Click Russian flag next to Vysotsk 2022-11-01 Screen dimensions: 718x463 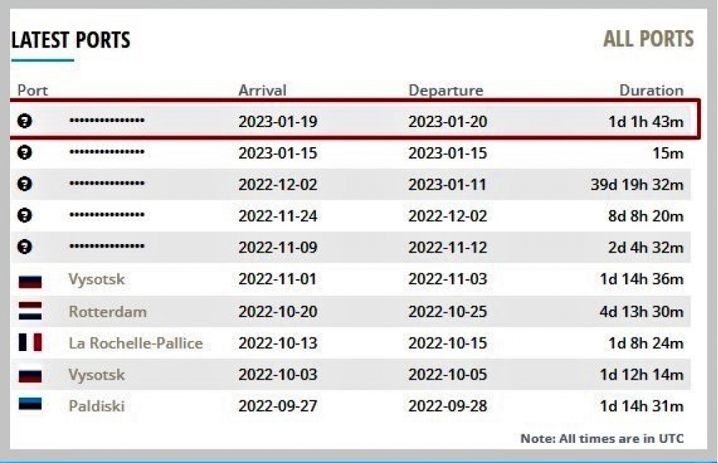point(30,280)
